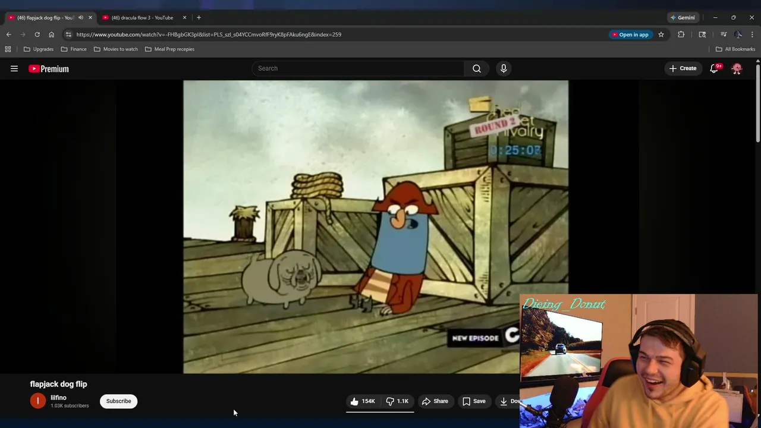Open the Movies to watch bookmark folder

pos(116,49)
